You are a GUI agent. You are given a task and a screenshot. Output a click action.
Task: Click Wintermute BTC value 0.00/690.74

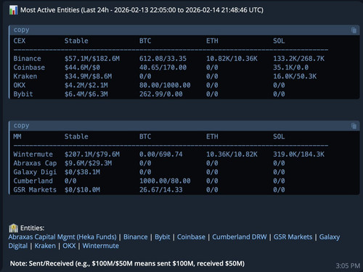161,154
